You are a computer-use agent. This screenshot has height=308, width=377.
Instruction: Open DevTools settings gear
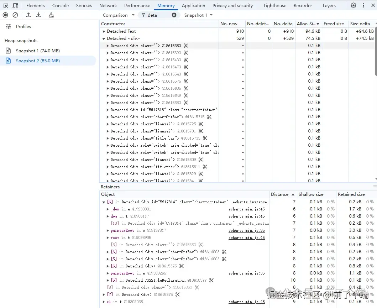tap(354, 5)
